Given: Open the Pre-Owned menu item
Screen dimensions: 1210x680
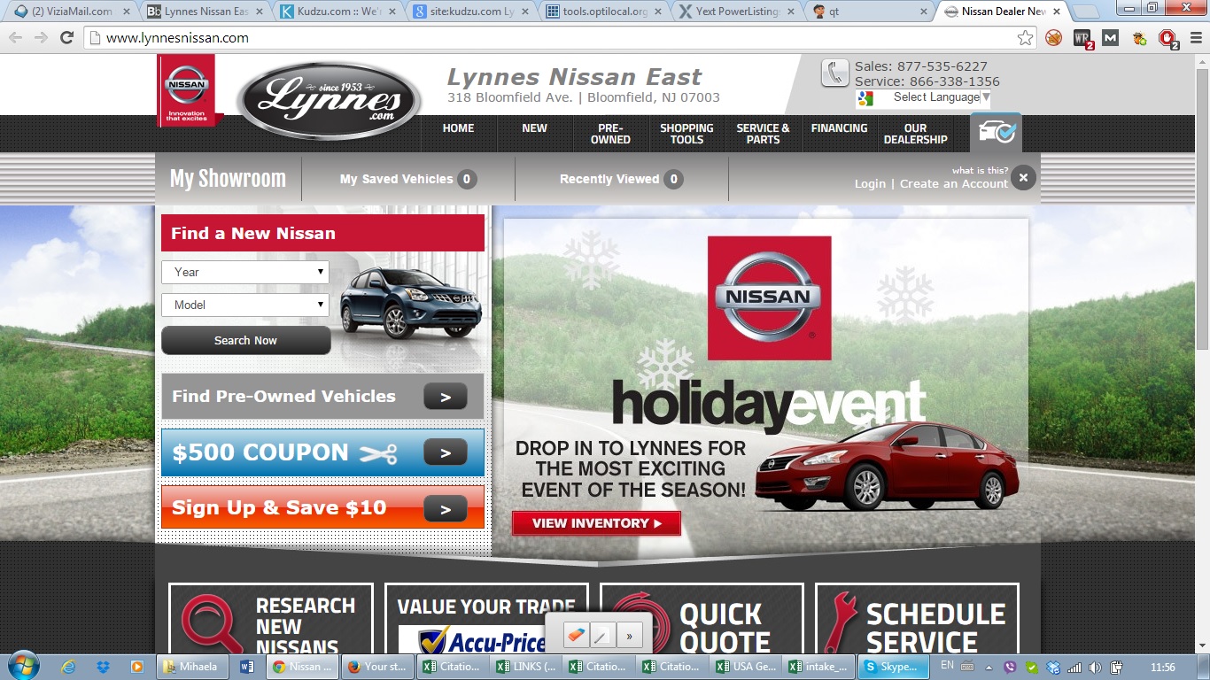Looking at the screenshot, I should pos(610,134).
